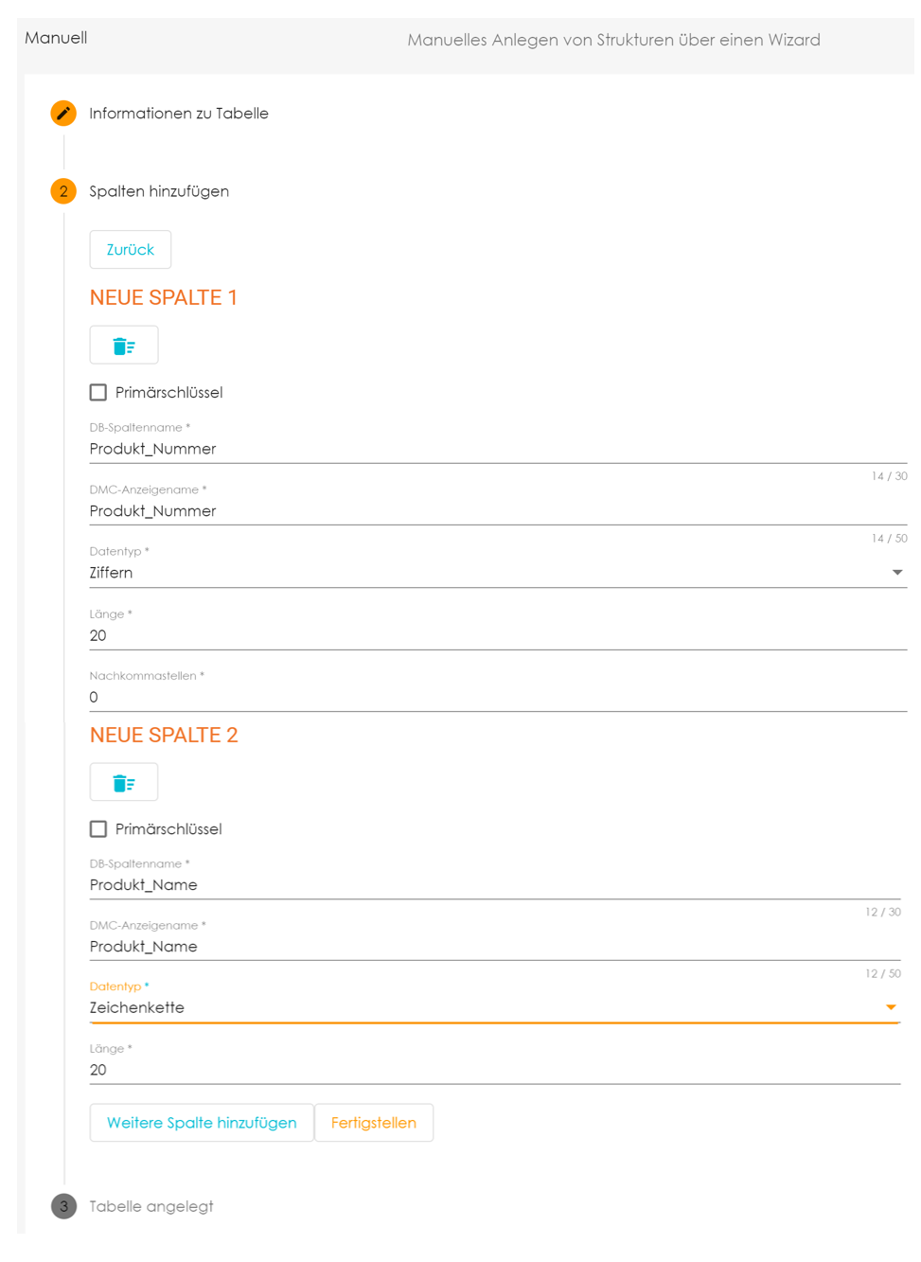The image size is (921, 1262).
Task: Delete Neue Spalte 1 with trash icon
Action: tap(124, 346)
